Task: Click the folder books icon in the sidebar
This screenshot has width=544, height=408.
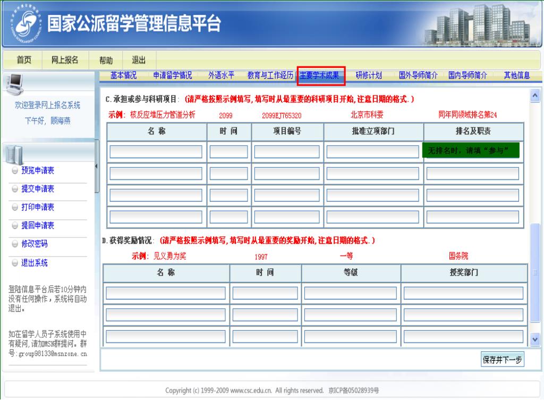Action: [x=14, y=155]
